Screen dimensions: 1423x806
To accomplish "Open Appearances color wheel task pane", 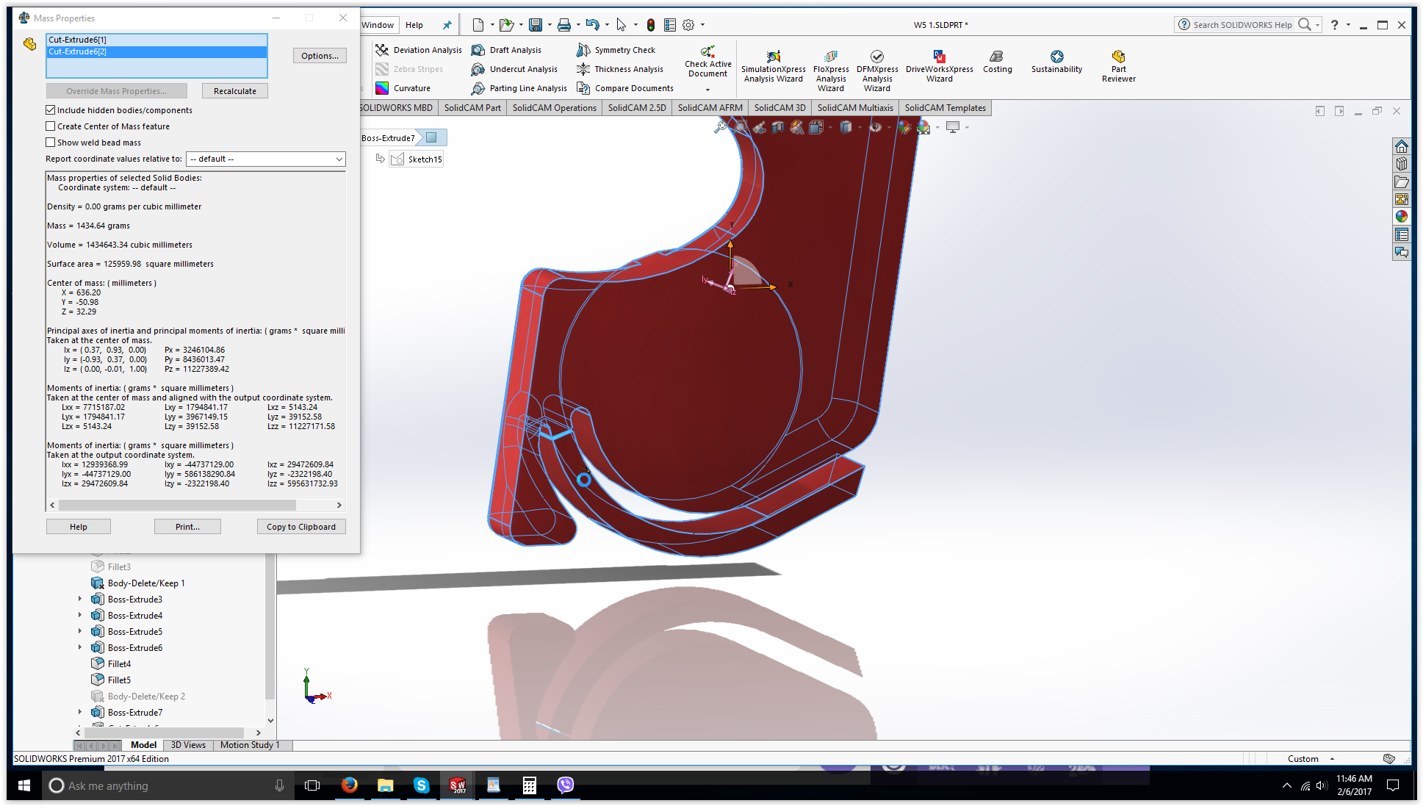I will pyautogui.click(x=1401, y=217).
